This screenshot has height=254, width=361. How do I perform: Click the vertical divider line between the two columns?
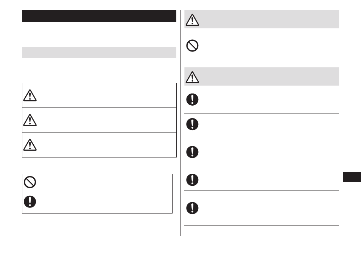coord(181,123)
